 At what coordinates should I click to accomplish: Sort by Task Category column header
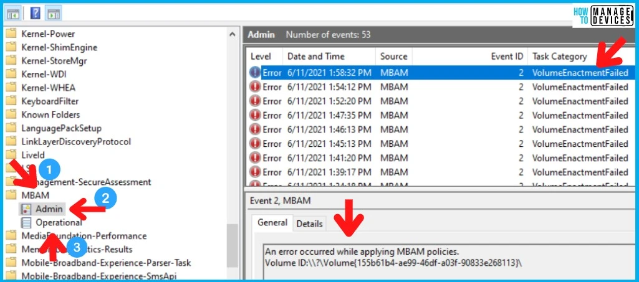point(580,57)
